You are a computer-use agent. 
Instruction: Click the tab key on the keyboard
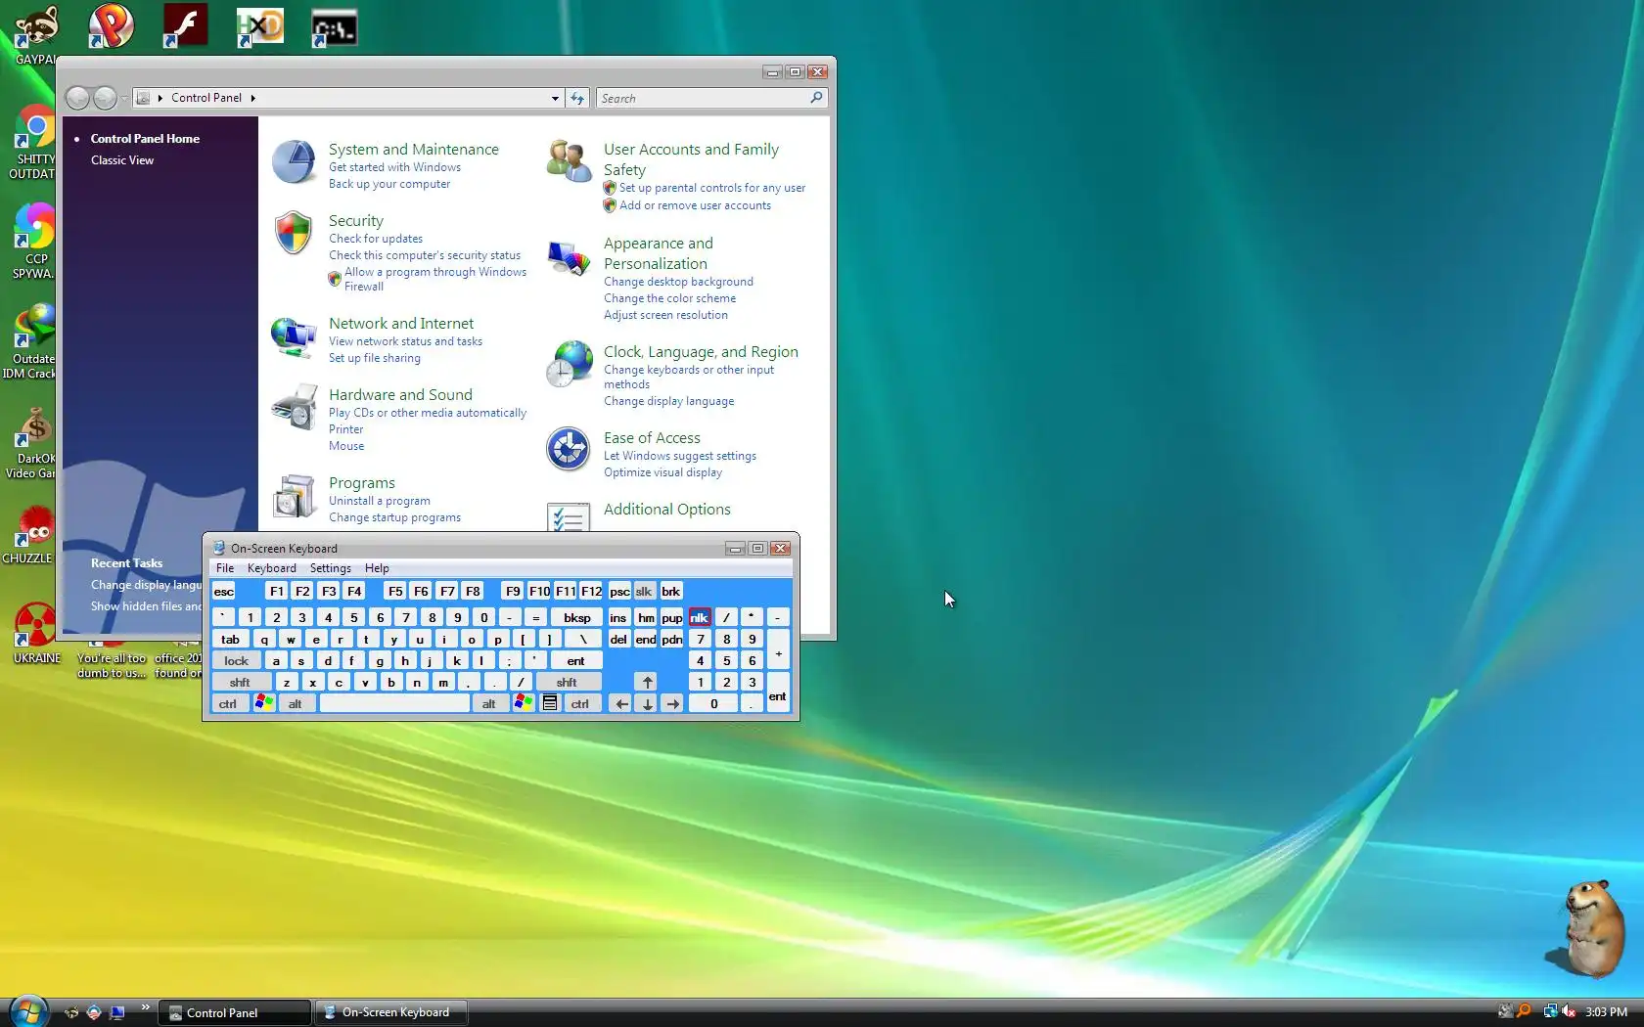231,639
